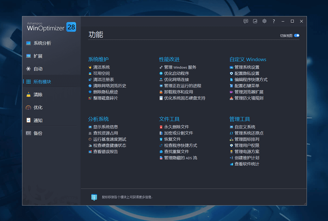
Task: Click the 自定义 Windows category heading
Action: [x=248, y=59]
